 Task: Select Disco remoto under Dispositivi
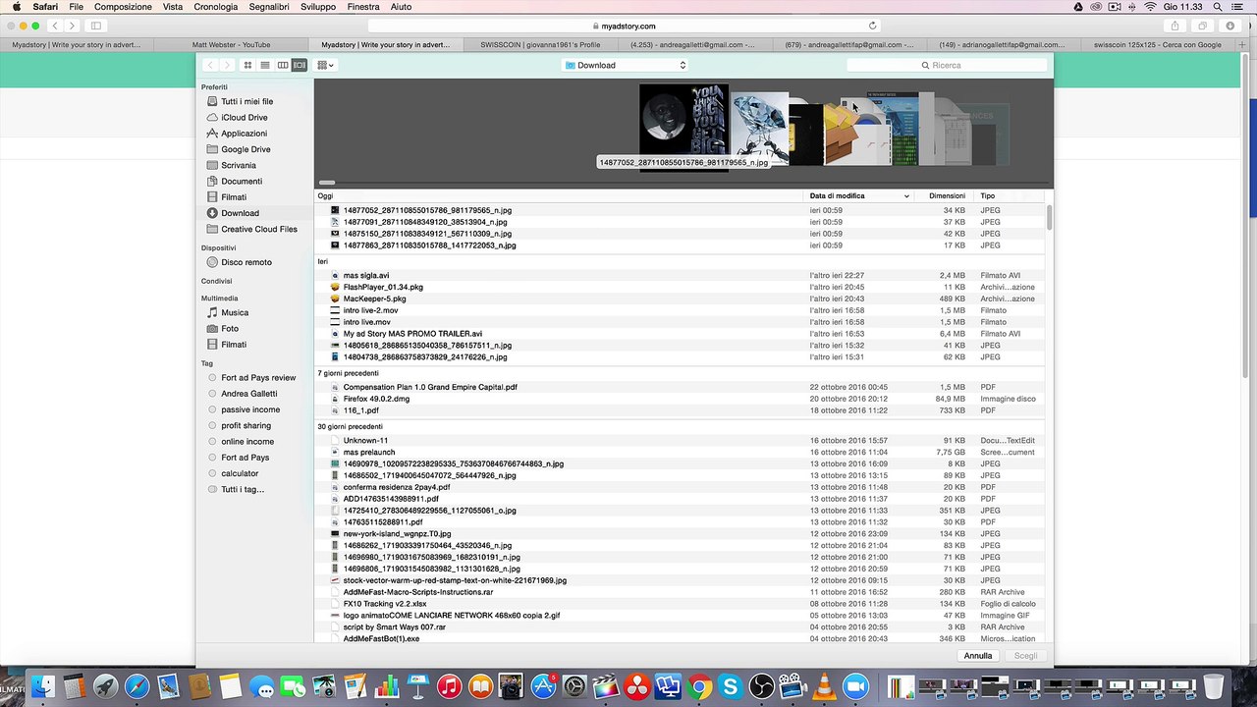246,262
